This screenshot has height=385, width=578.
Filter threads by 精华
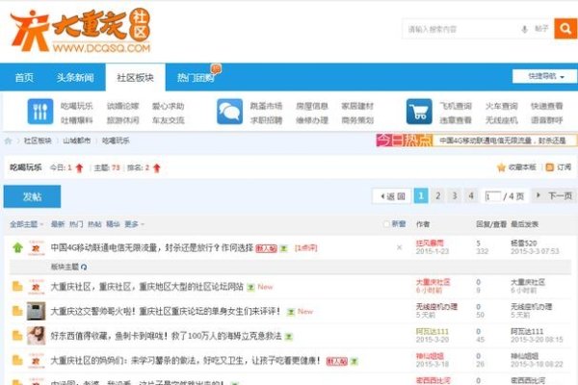[113, 224]
